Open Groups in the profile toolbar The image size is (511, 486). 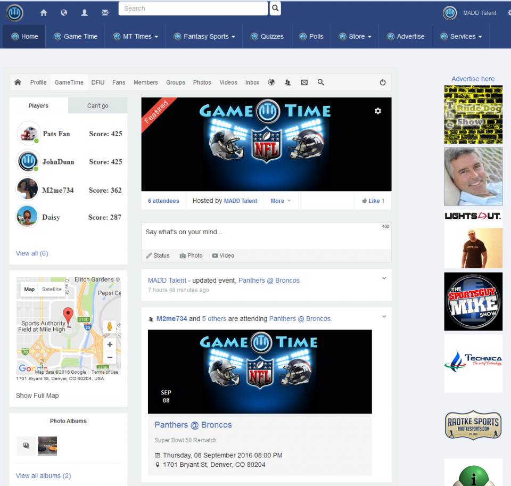pyautogui.click(x=175, y=83)
